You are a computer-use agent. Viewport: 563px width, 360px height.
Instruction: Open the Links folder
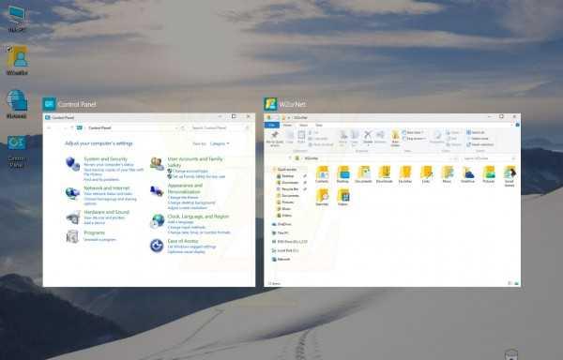pyautogui.click(x=426, y=174)
